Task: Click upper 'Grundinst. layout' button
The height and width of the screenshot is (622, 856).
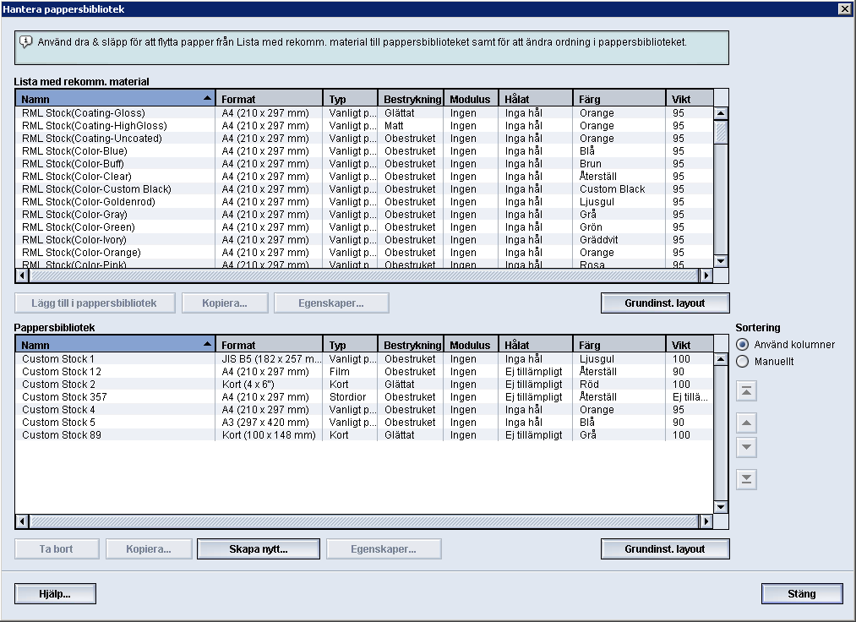Action: [665, 303]
